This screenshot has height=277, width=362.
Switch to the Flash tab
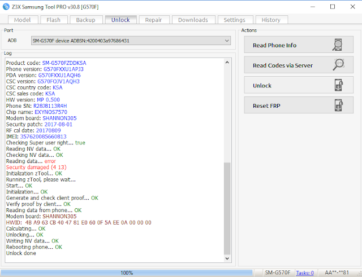(x=54, y=20)
